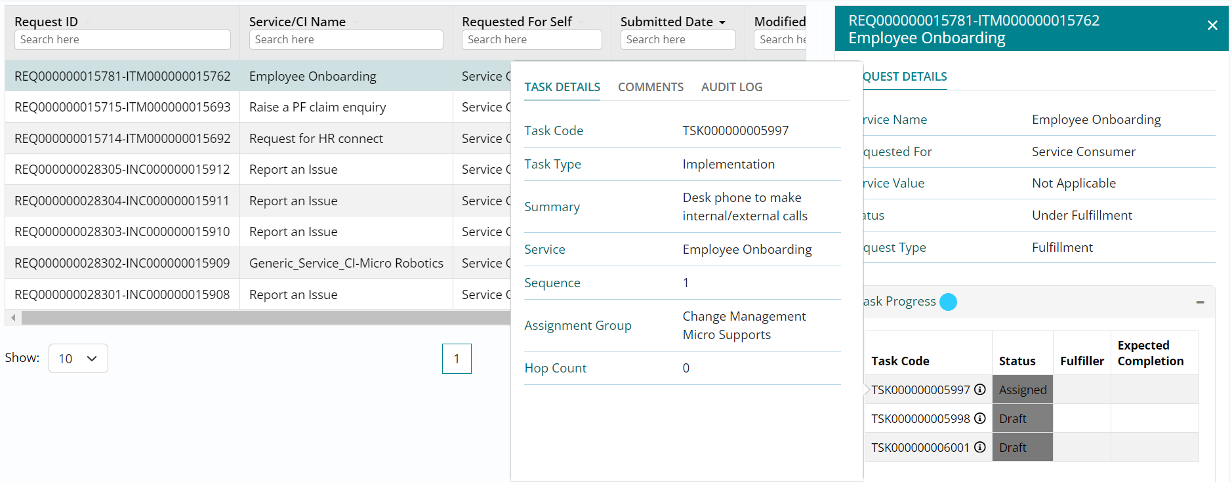Sort by Submitted Date arrow
Viewport: 1232px width, 482px height.
pyautogui.click(x=722, y=22)
